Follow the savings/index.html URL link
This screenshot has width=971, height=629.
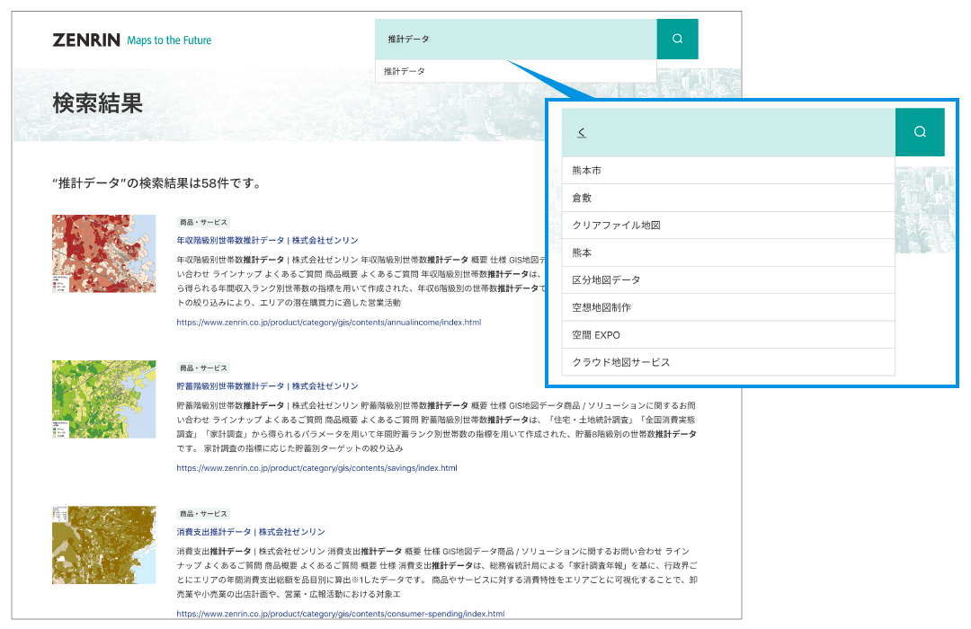[317, 468]
